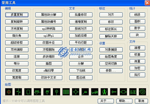Run 属性块分解
Screen dimensions: 150x104
click(x=49, y=15)
